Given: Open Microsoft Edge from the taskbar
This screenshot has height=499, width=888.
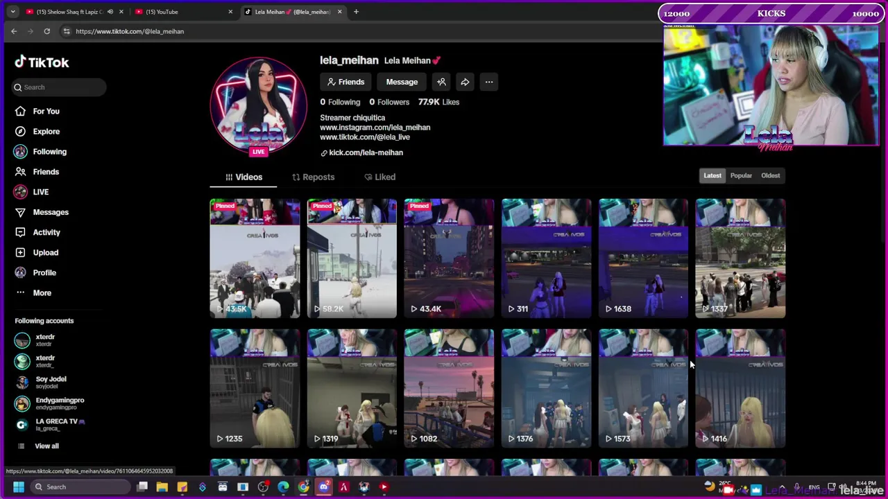Looking at the screenshot, I should 283,487.
